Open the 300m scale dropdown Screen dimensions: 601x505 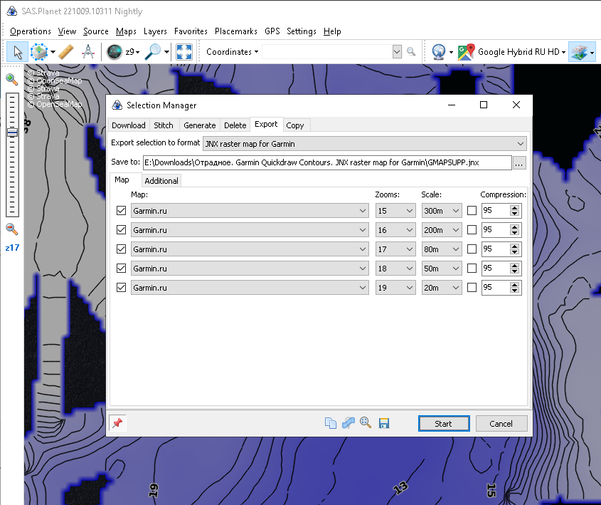click(442, 211)
